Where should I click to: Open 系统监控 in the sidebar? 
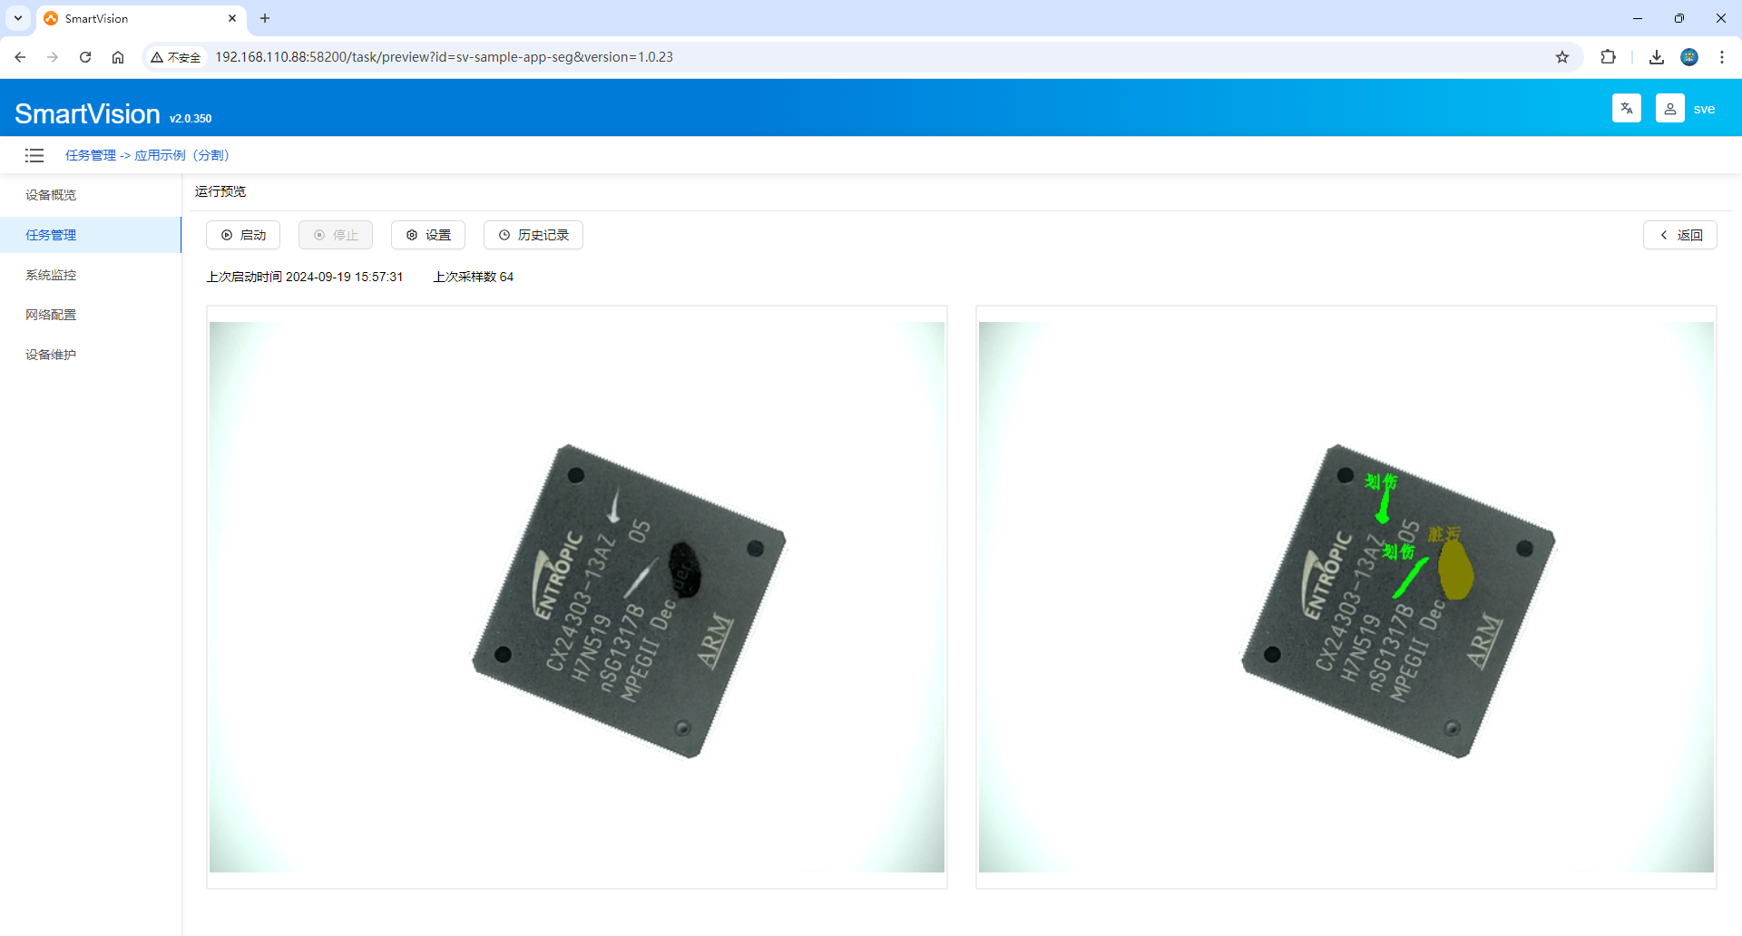tap(91, 275)
